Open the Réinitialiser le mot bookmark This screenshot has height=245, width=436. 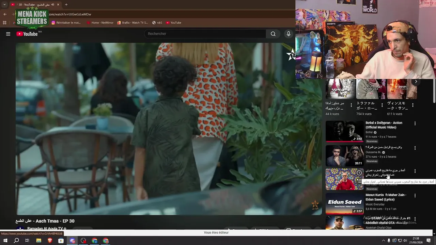click(x=66, y=22)
